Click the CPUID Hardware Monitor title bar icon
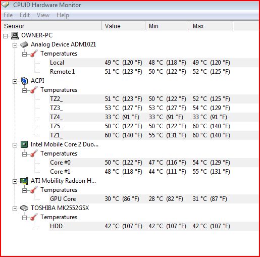This screenshot has height=257, width=260. click(5, 5)
